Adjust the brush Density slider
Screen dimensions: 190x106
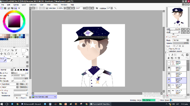coord(21,78)
